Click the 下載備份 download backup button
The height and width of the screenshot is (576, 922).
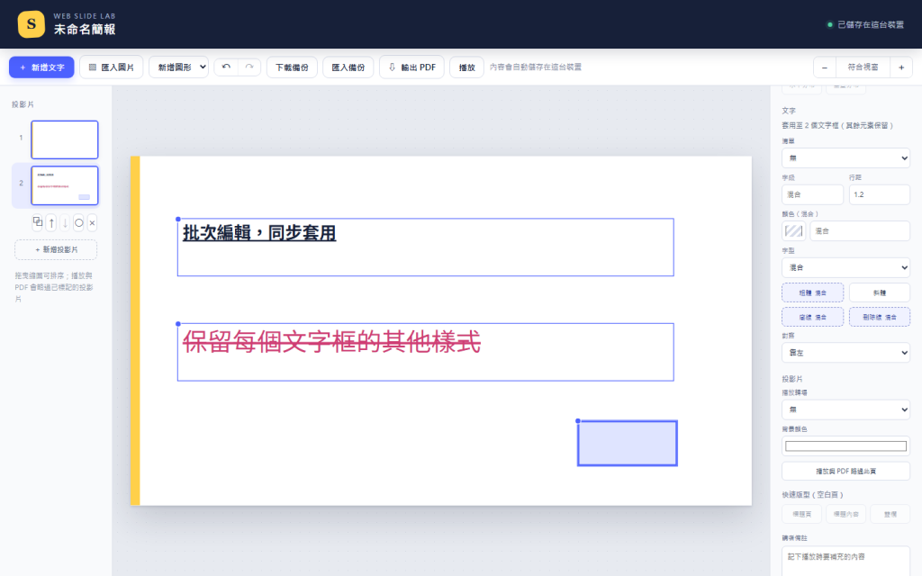292,67
